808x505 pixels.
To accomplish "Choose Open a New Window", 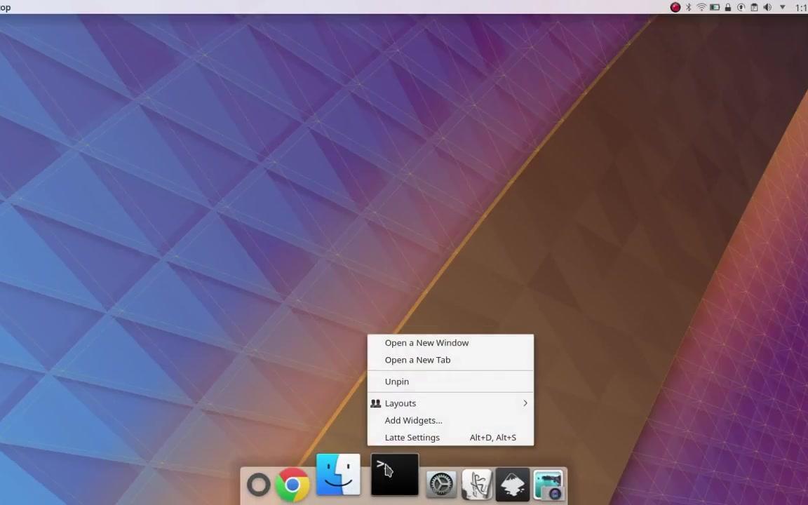I will [x=450, y=343].
